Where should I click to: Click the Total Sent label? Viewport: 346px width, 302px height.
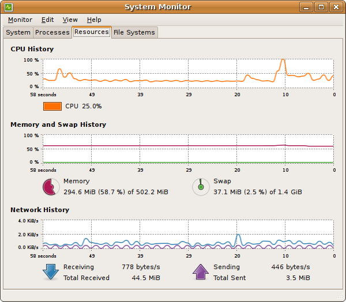230,278
